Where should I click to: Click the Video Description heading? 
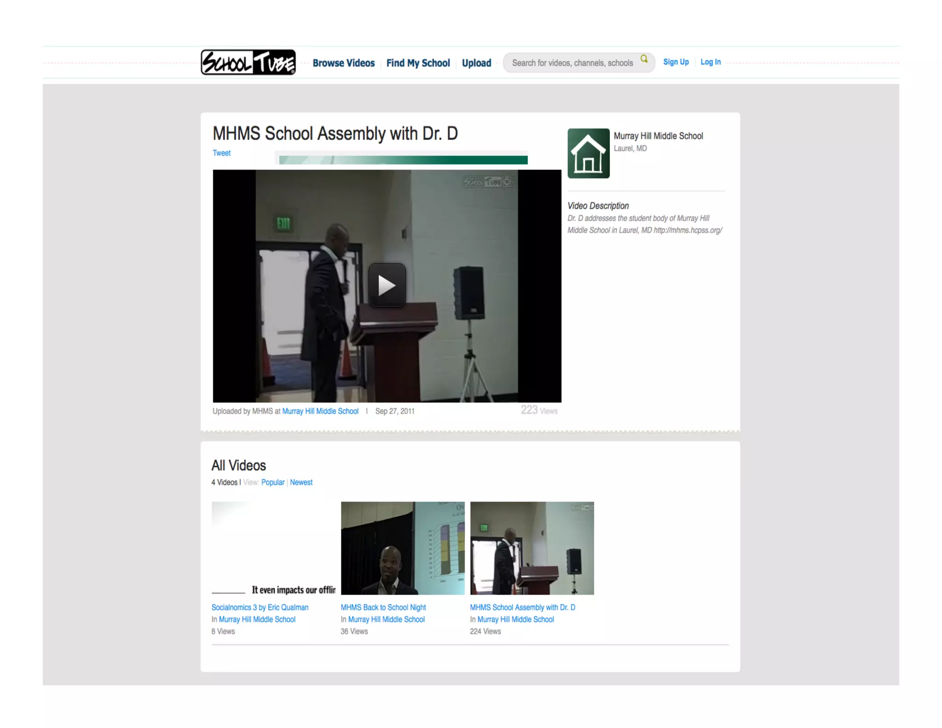point(598,206)
